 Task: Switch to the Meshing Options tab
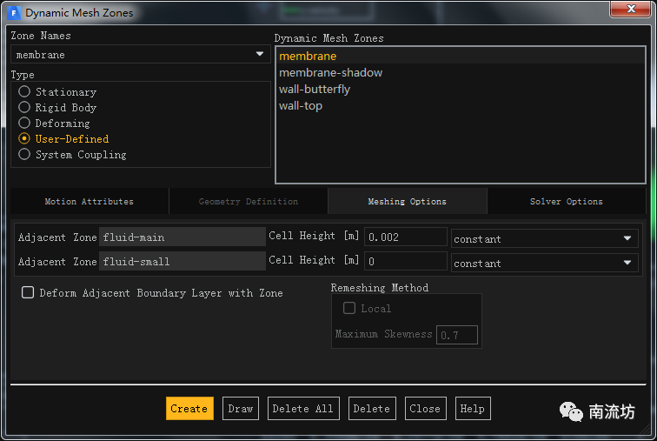(x=407, y=201)
